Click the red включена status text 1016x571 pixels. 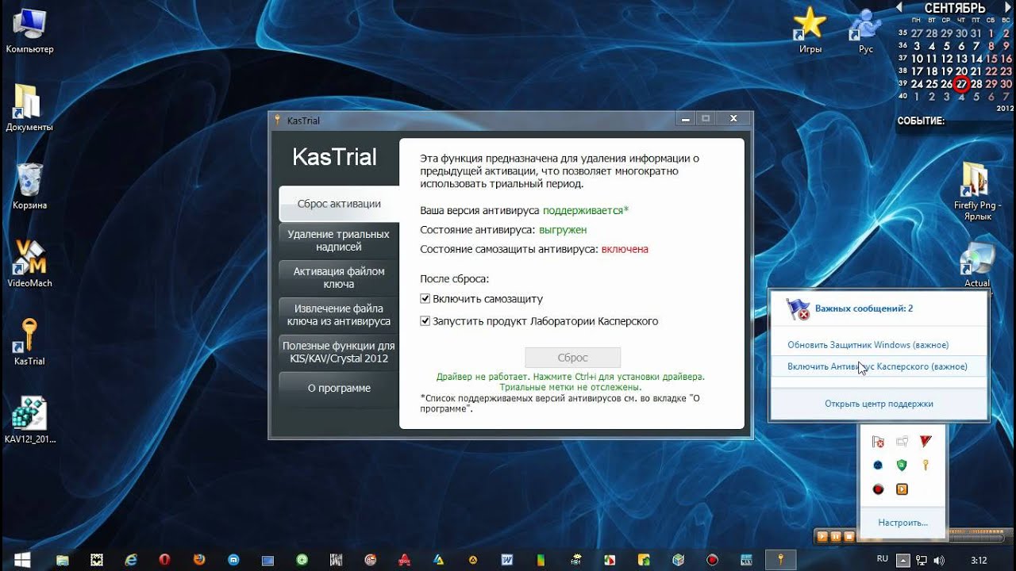[625, 249]
